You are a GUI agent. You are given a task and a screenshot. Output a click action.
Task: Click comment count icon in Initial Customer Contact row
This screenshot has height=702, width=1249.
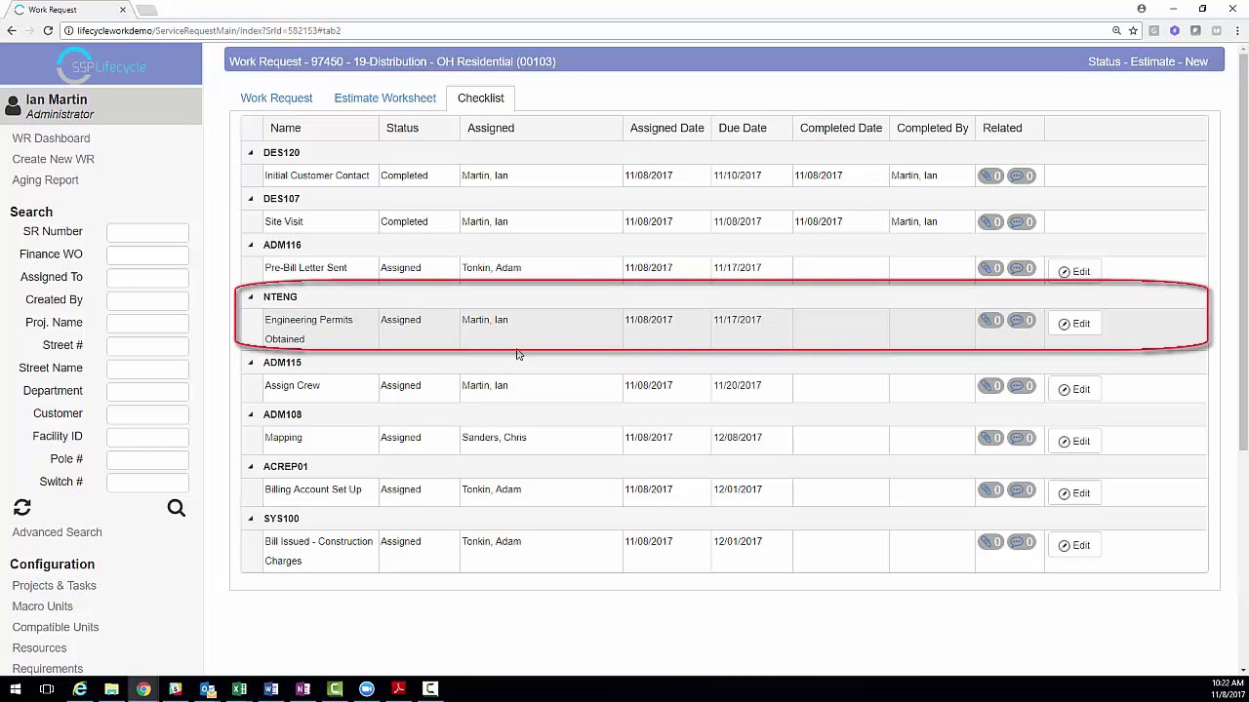coord(1022,175)
